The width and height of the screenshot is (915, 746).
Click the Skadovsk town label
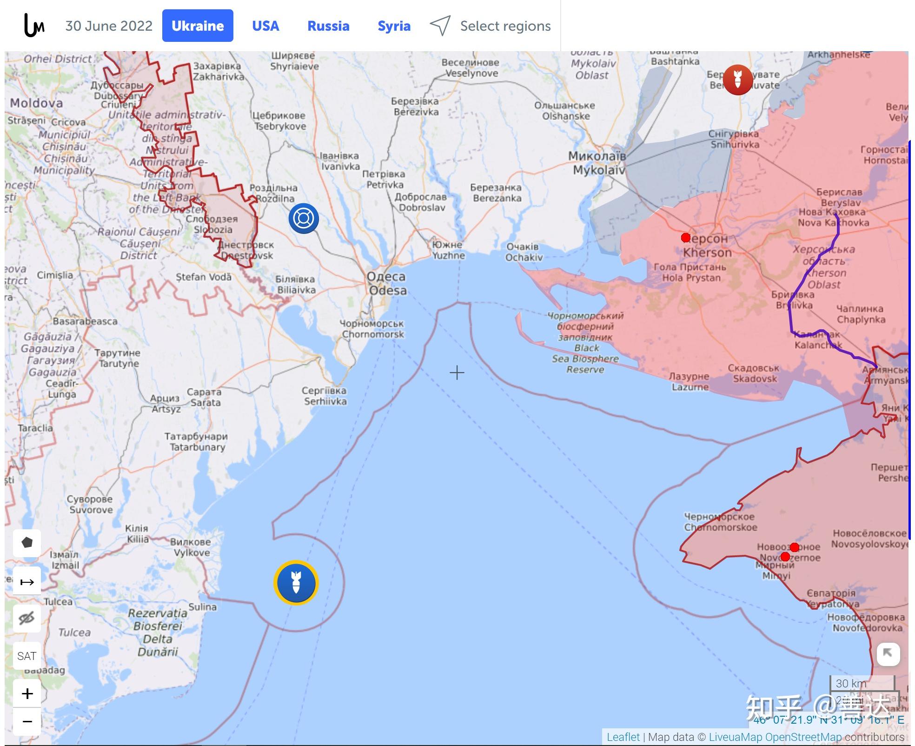754,373
